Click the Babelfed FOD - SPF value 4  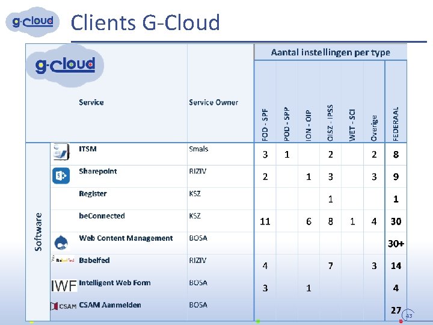(265, 266)
